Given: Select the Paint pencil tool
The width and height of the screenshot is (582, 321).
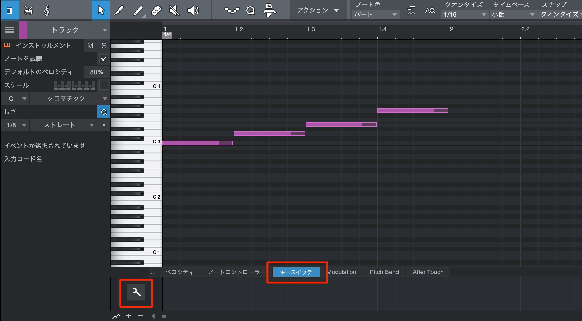Looking at the screenshot, I should coord(119,11).
